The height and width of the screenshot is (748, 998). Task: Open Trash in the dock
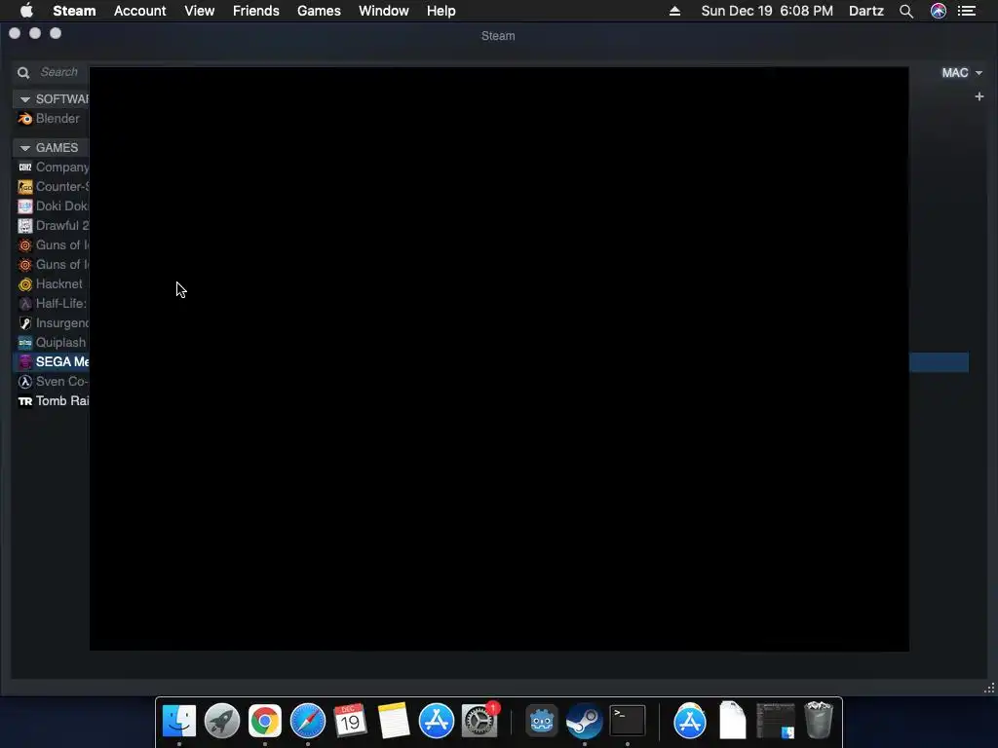tap(819, 721)
